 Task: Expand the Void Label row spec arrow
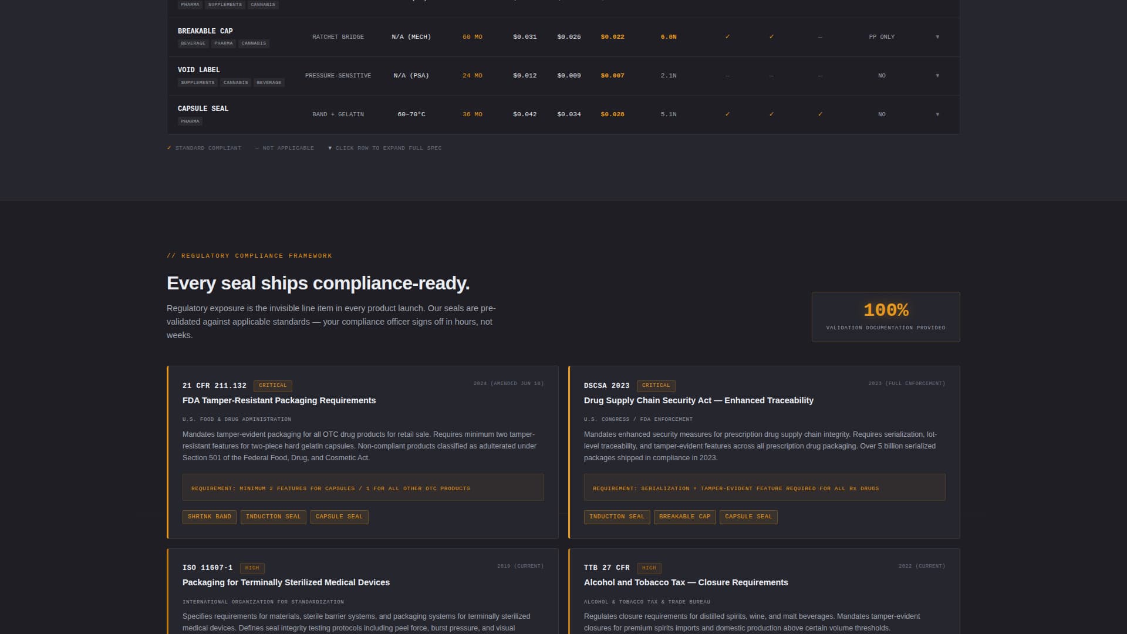pyautogui.click(x=937, y=76)
